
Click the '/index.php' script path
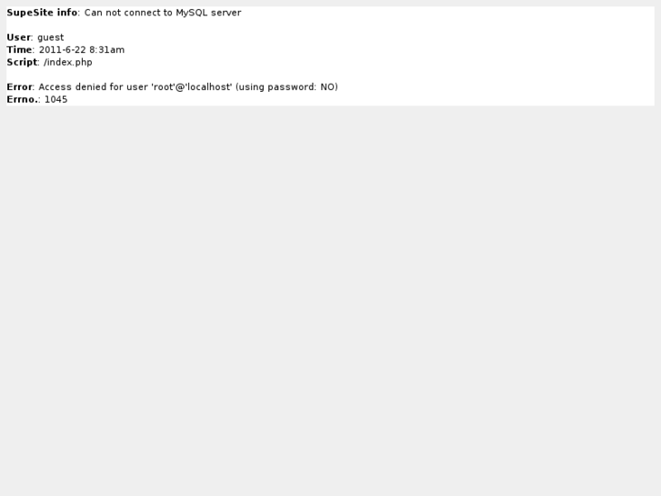[x=68, y=63]
